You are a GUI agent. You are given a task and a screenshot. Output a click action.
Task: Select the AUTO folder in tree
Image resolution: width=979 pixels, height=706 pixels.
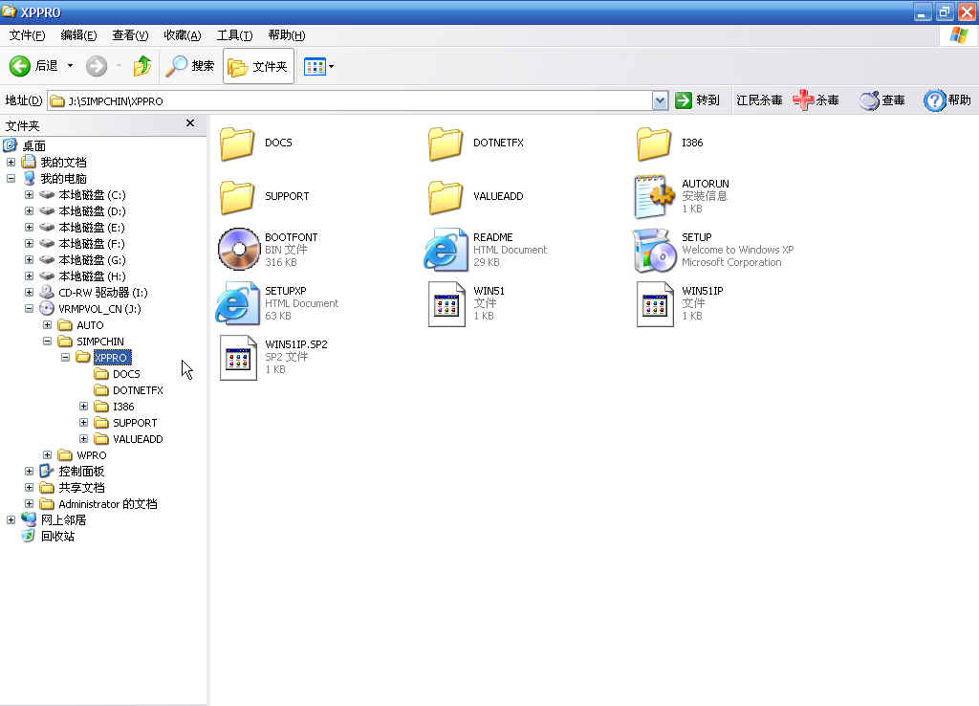pos(90,325)
